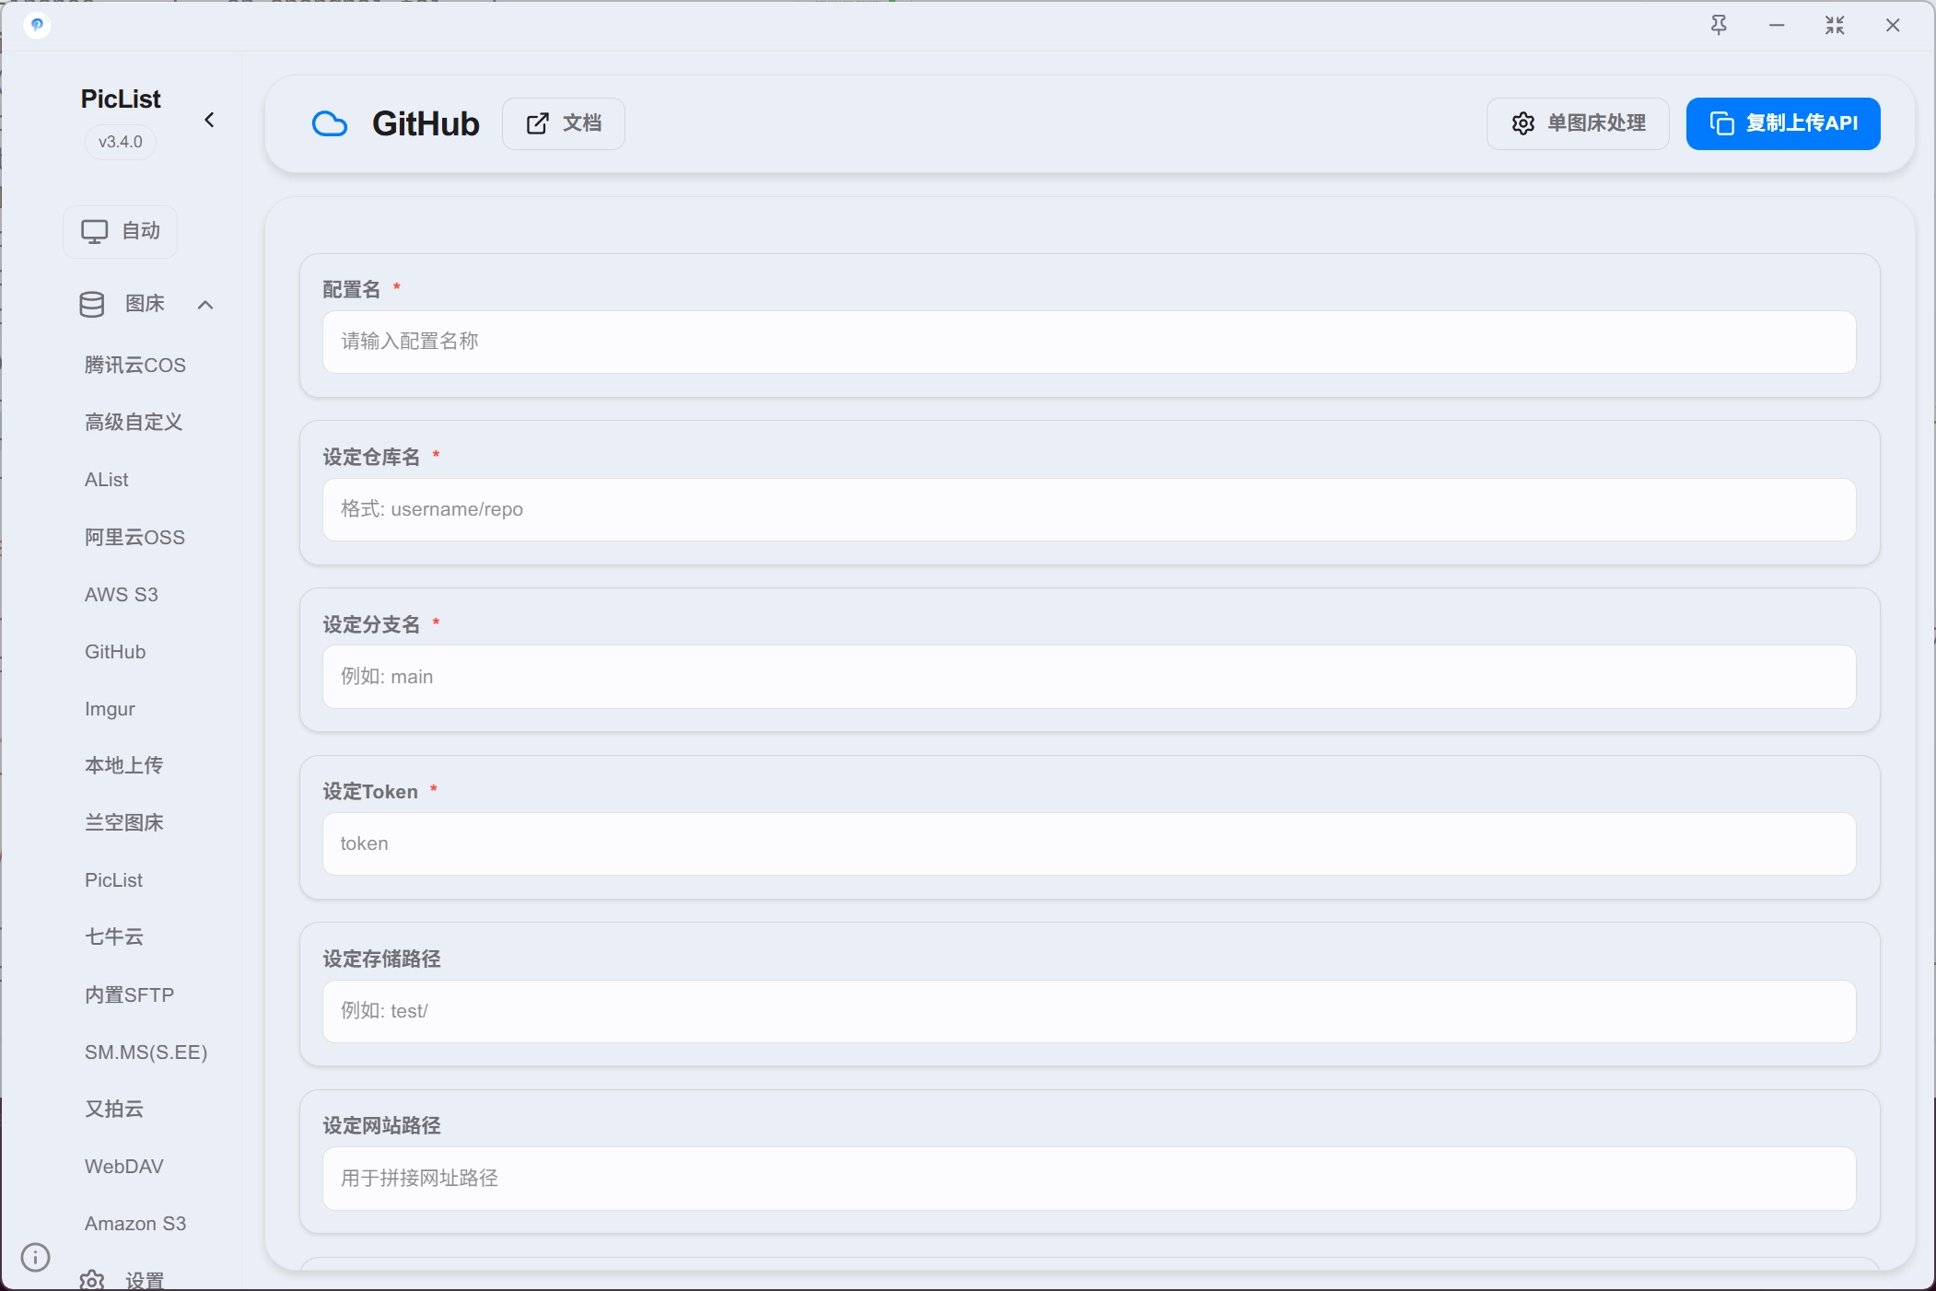Click the PicList app logo icon

click(37, 25)
